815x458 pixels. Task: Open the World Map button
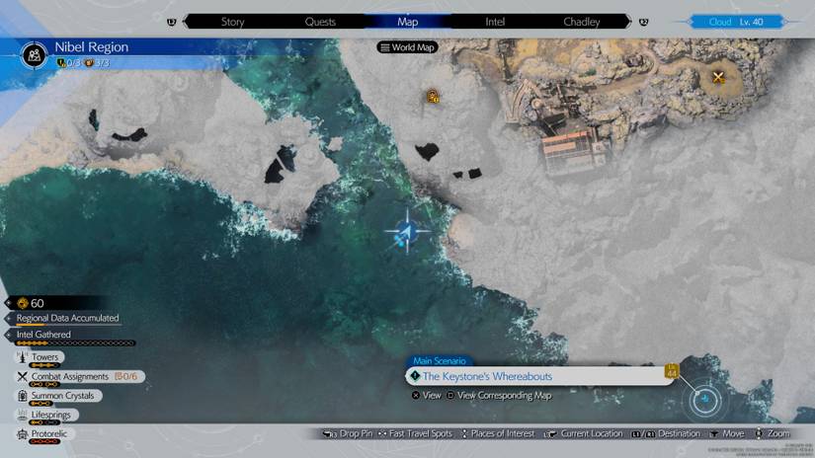tap(407, 47)
